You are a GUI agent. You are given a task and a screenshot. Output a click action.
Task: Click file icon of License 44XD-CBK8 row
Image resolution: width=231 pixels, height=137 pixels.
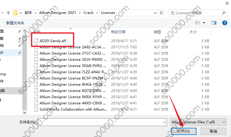36,103
